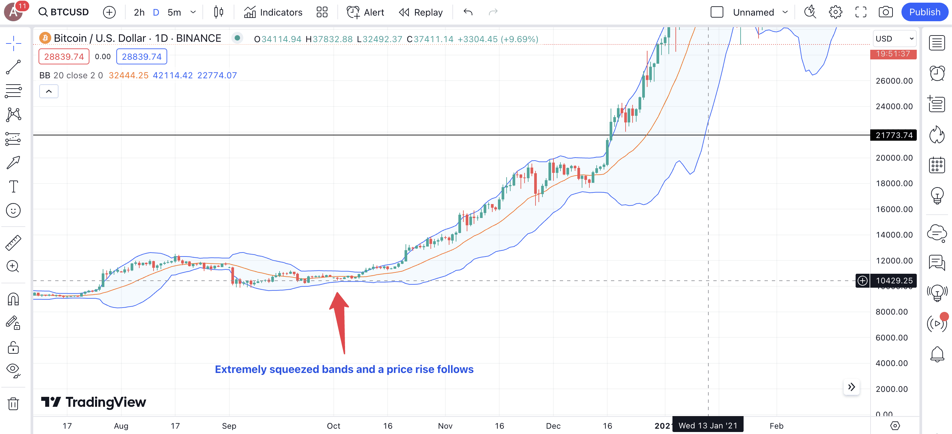Open the Indicators menu
Viewport: 952px width, 434px height.
pos(273,12)
